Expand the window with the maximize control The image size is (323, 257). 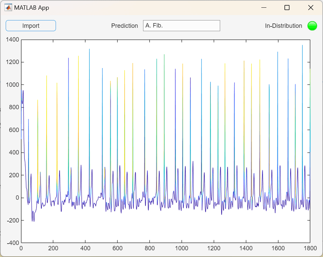[x=286, y=7]
